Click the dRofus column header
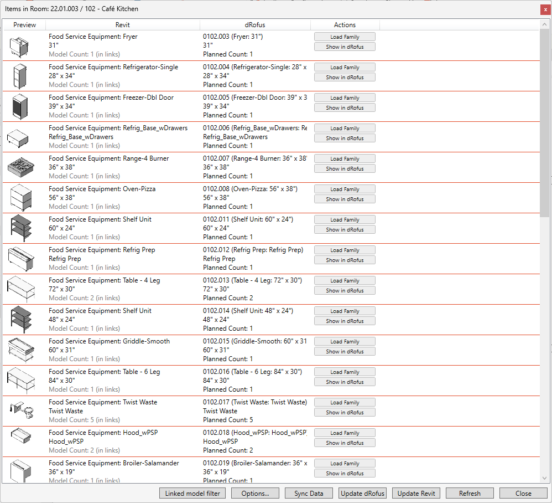The width and height of the screenshot is (552, 503). click(x=255, y=25)
